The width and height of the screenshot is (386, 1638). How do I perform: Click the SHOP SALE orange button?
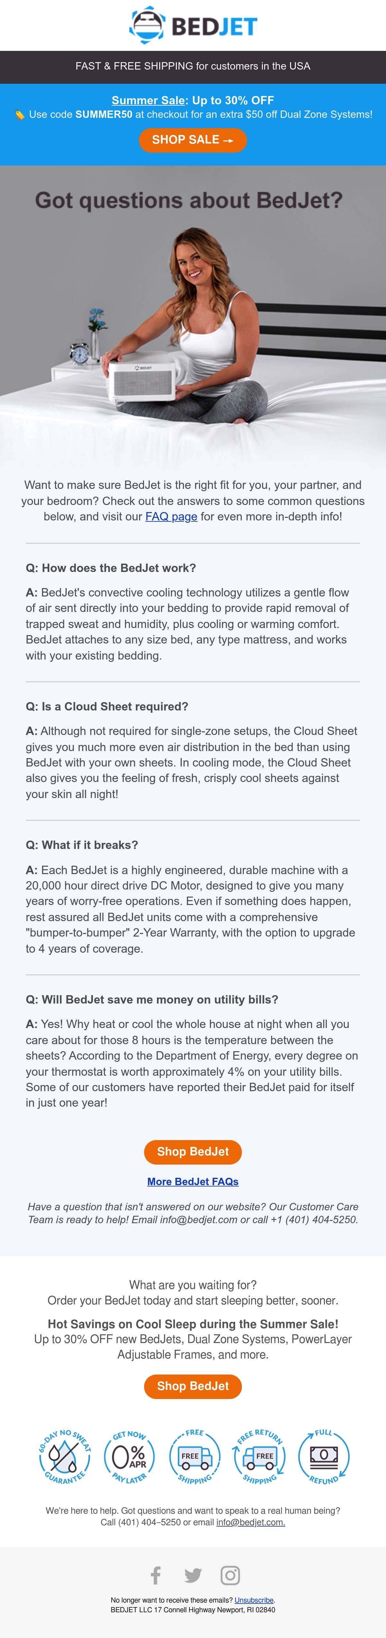coord(193,140)
